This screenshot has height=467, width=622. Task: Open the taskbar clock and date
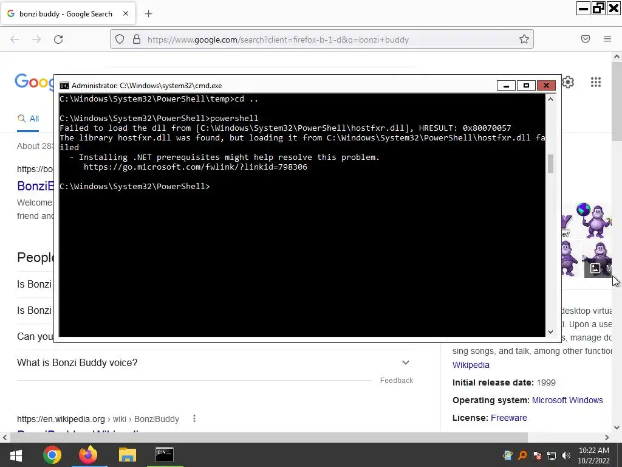tap(594, 455)
